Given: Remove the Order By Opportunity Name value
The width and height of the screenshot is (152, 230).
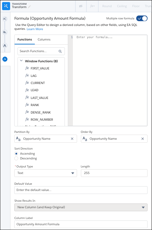Looking at the screenshot, I should click(x=142, y=139).
